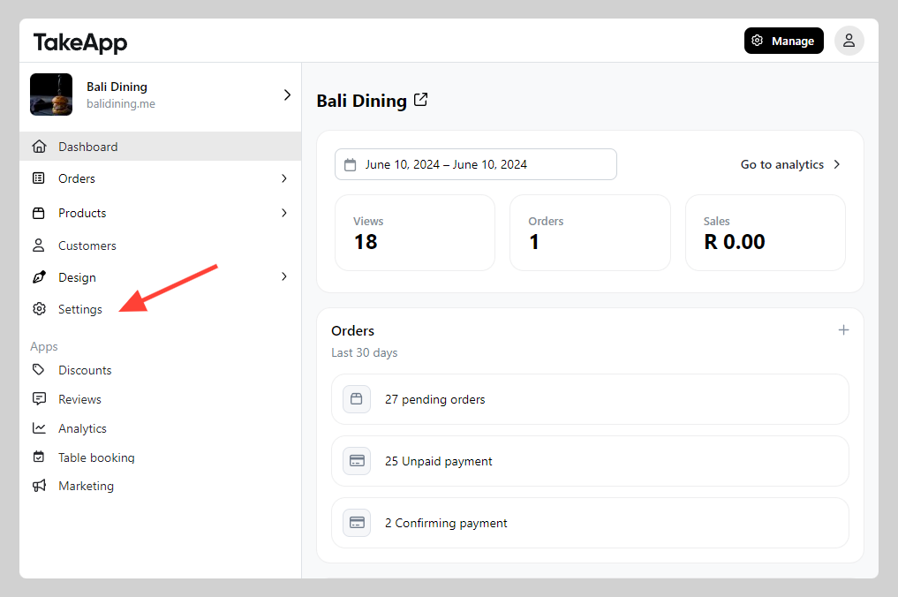Open the 2 Confirming payment row
This screenshot has height=597, width=898.
click(x=590, y=523)
